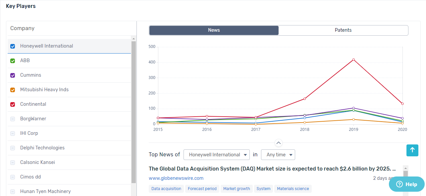Click the Materials science tag

pyautogui.click(x=293, y=189)
